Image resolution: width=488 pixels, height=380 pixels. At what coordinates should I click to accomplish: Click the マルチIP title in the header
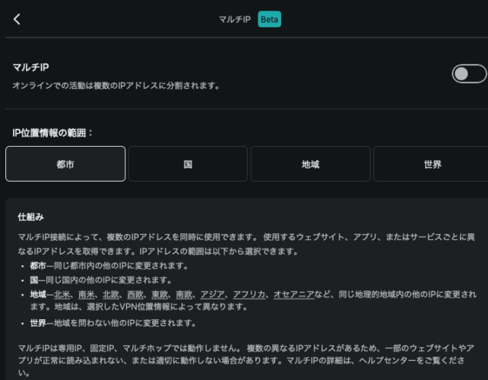pyautogui.click(x=235, y=19)
